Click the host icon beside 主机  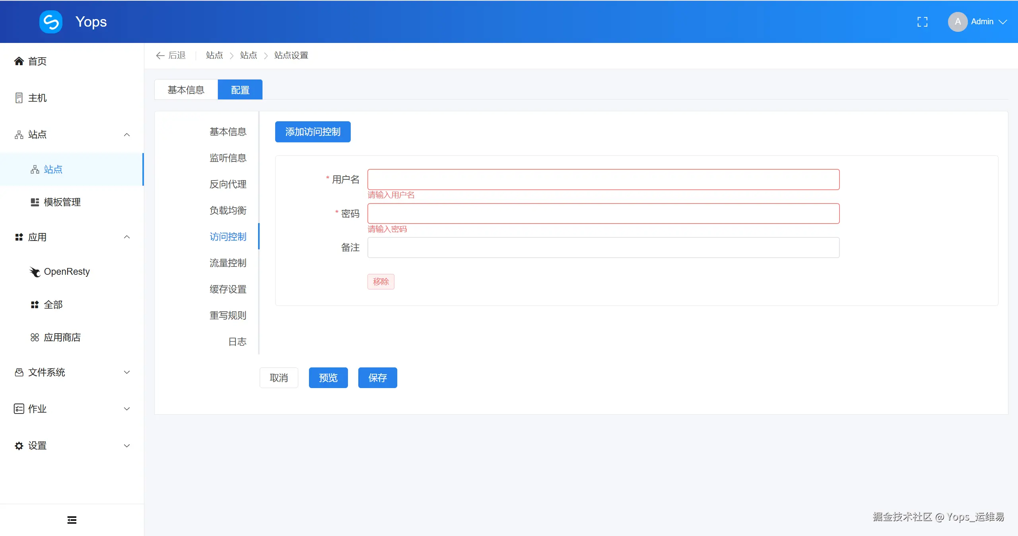[x=19, y=98]
